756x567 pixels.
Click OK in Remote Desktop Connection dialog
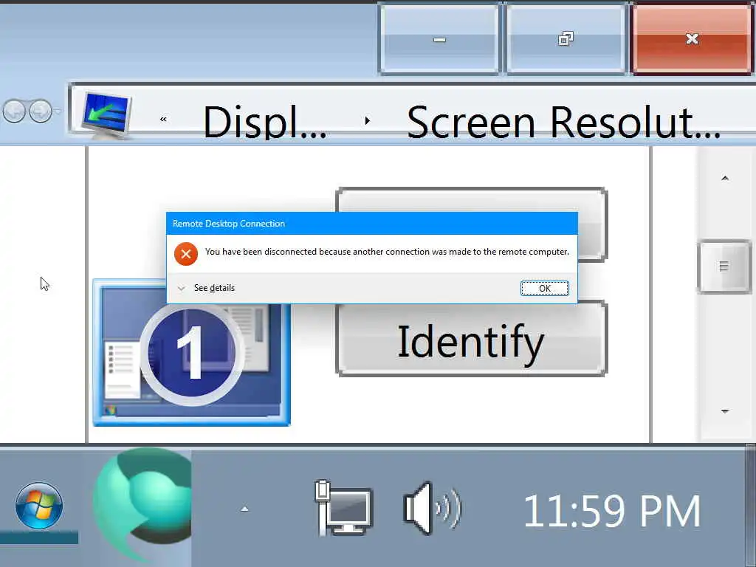coord(544,289)
